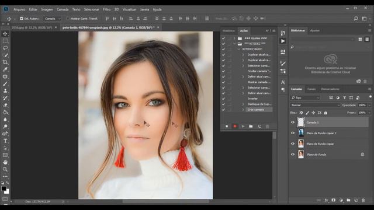Toggle Sel. Autom. checkbox
Screen dimensions: 374x210
(x=22, y=18)
